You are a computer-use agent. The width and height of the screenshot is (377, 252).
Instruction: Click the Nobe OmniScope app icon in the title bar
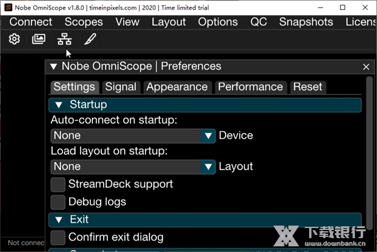[8, 8]
